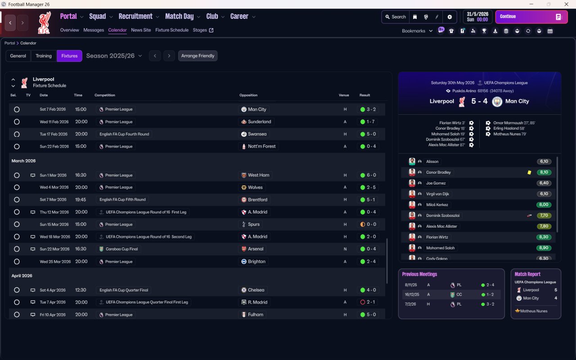Viewport: 576px width, 360px height.
Task: Open the Season 2025/26 dropdown
Action: click(x=114, y=56)
